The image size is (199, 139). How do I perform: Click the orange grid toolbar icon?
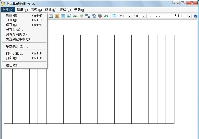click(x=57, y=16)
